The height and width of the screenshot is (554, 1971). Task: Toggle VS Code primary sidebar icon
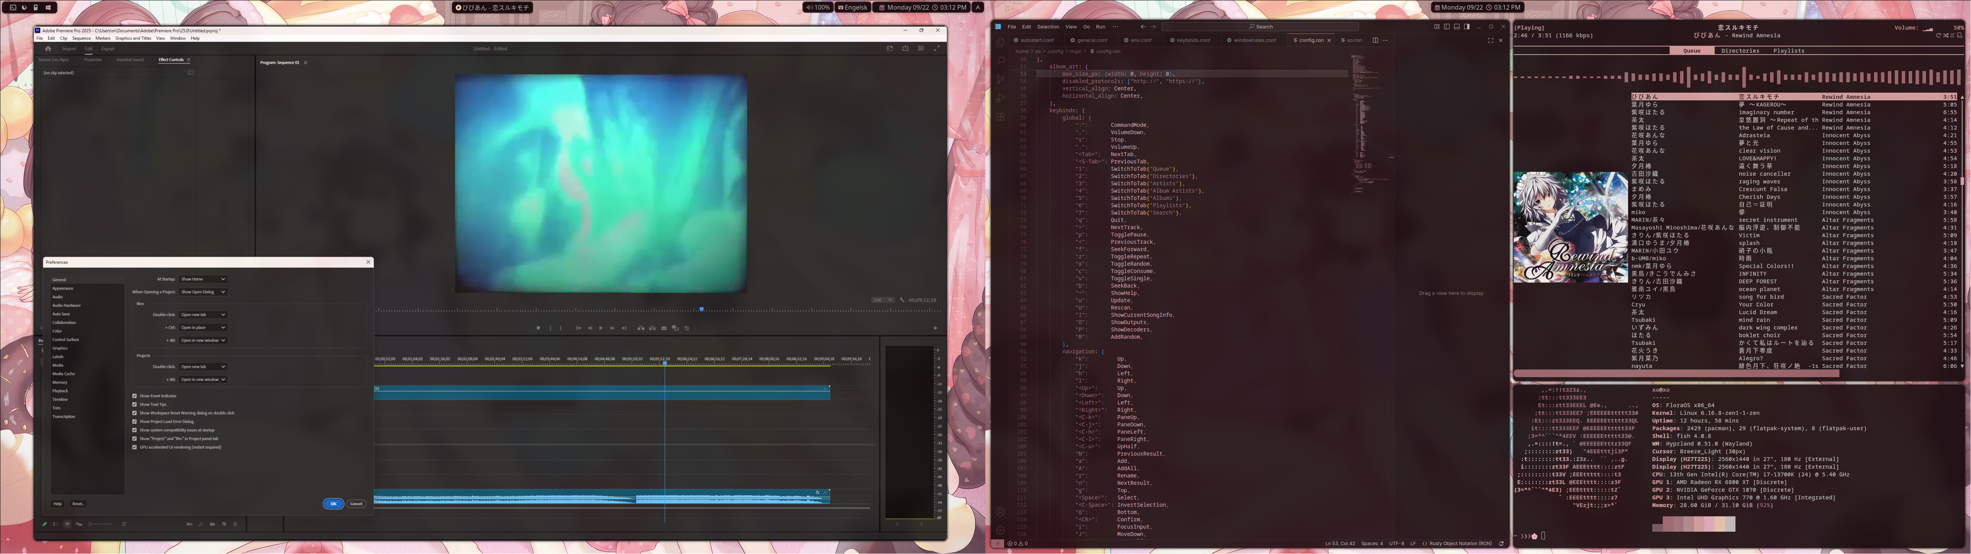tap(1447, 27)
